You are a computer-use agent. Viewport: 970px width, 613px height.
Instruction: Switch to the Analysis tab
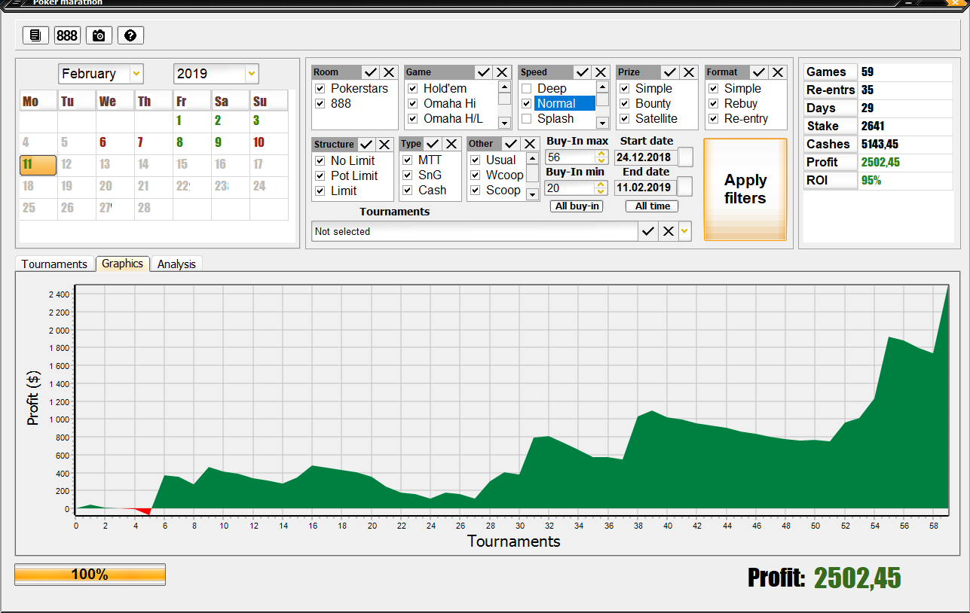[176, 264]
